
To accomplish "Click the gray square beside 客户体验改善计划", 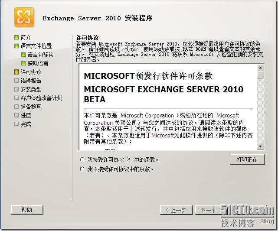I will pyautogui.click(x=16, y=98).
